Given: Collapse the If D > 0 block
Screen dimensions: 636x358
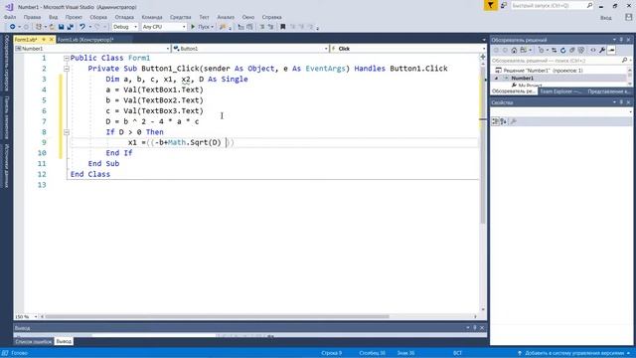Looking at the screenshot, I should [67, 132].
